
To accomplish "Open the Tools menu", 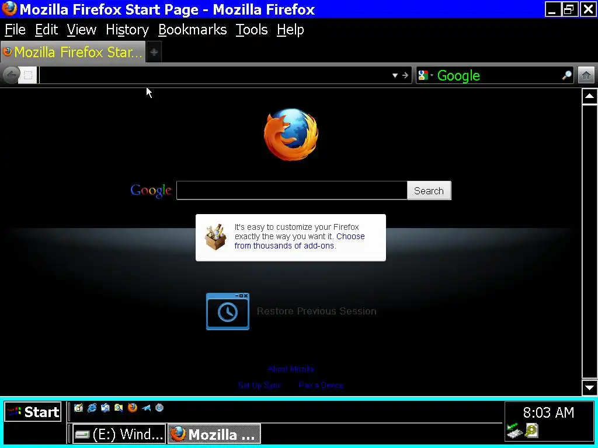I will pos(251,30).
